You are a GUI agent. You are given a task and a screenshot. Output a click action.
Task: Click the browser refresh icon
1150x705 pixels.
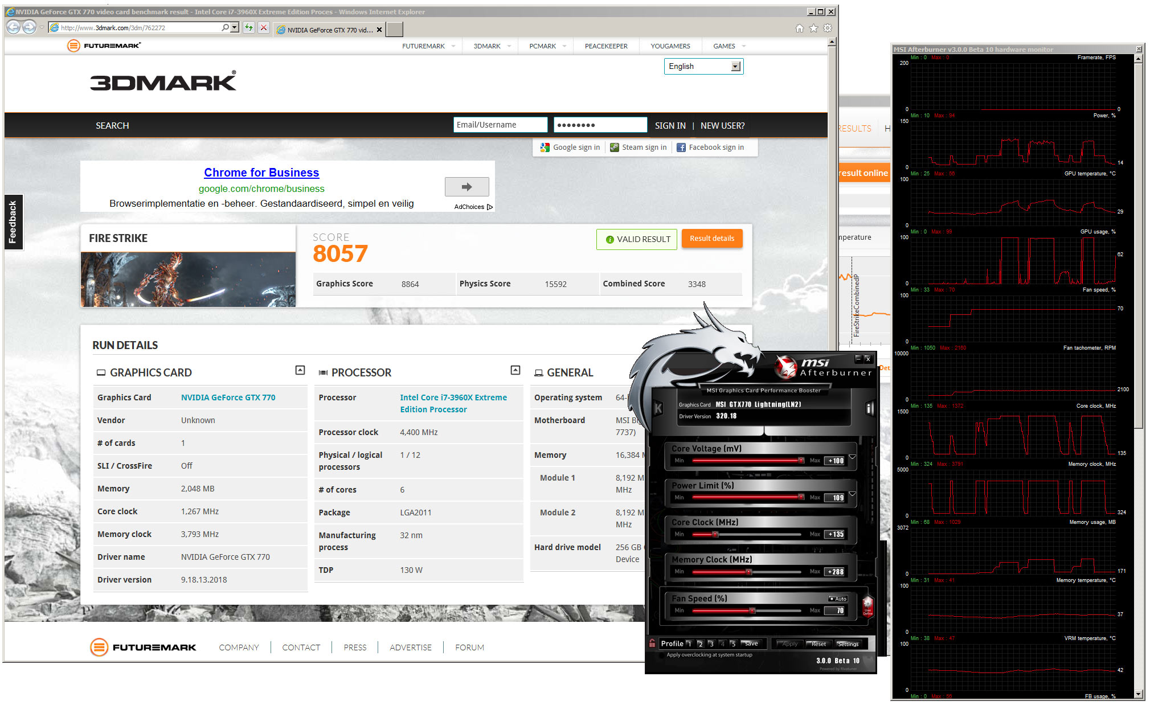click(249, 27)
